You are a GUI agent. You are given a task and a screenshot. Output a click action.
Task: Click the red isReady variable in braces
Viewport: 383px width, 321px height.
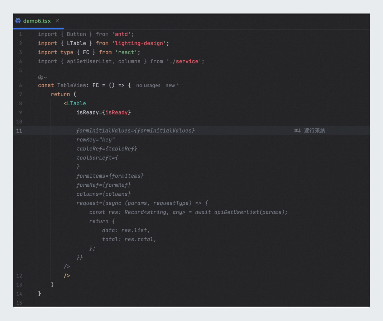tap(116, 113)
